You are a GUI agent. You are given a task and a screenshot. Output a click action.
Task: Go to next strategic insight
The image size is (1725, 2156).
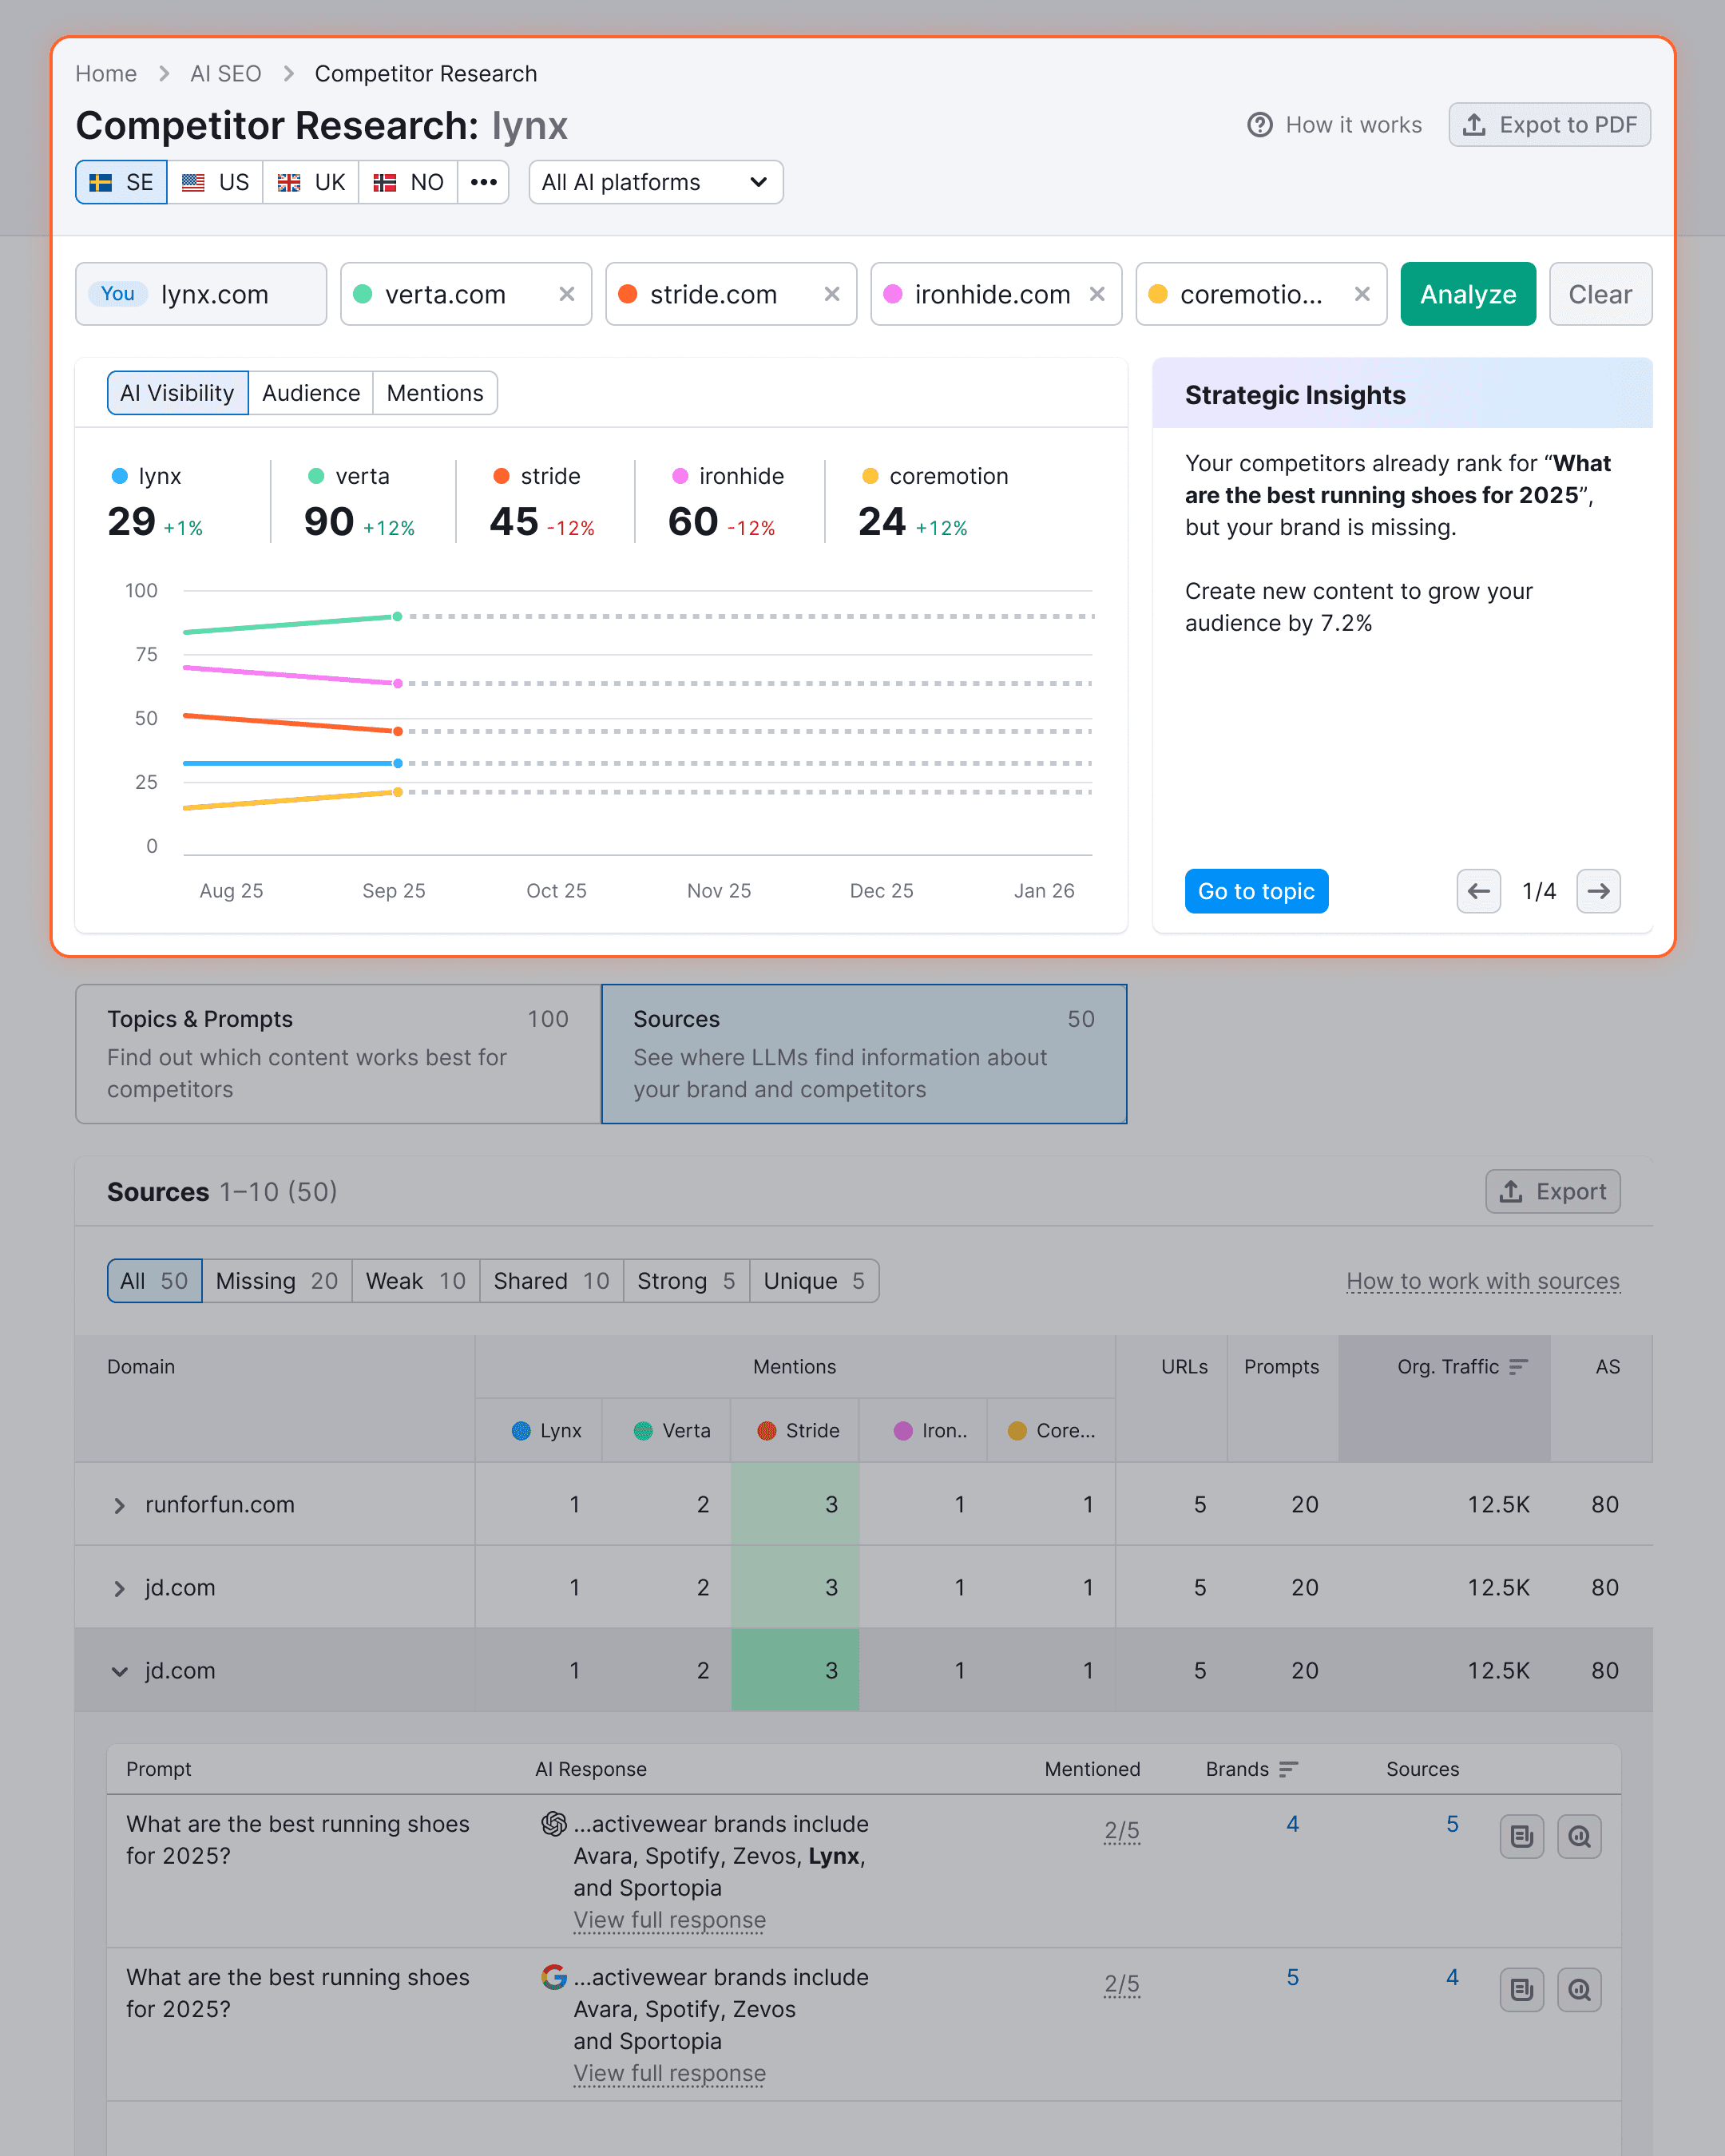tap(1598, 891)
